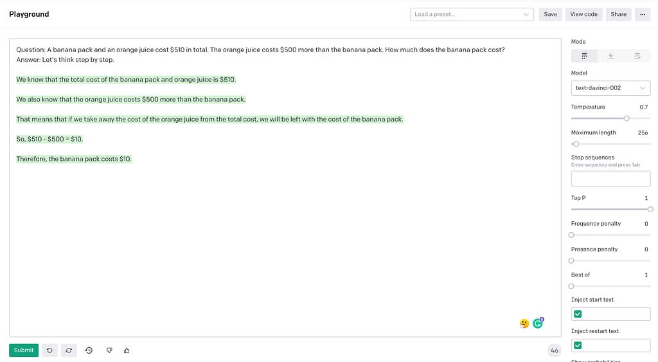Click the Maximum length slider handle
The height and width of the screenshot is (362, 658).
[576, 144]
